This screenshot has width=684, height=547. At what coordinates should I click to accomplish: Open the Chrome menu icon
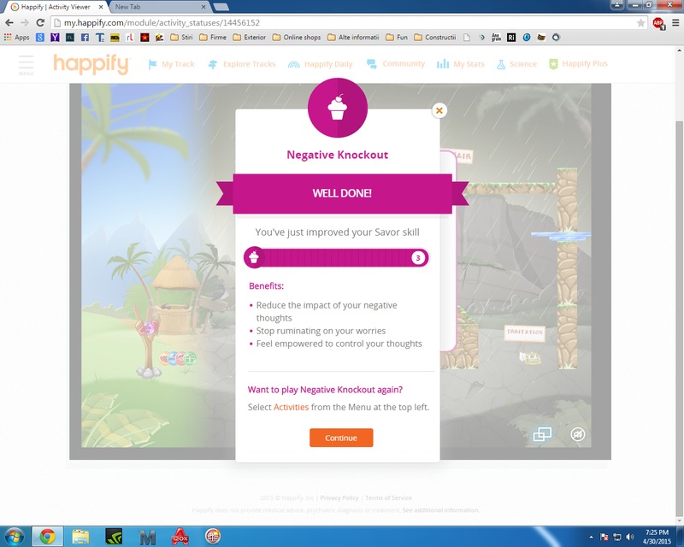[x=675, y=23]
